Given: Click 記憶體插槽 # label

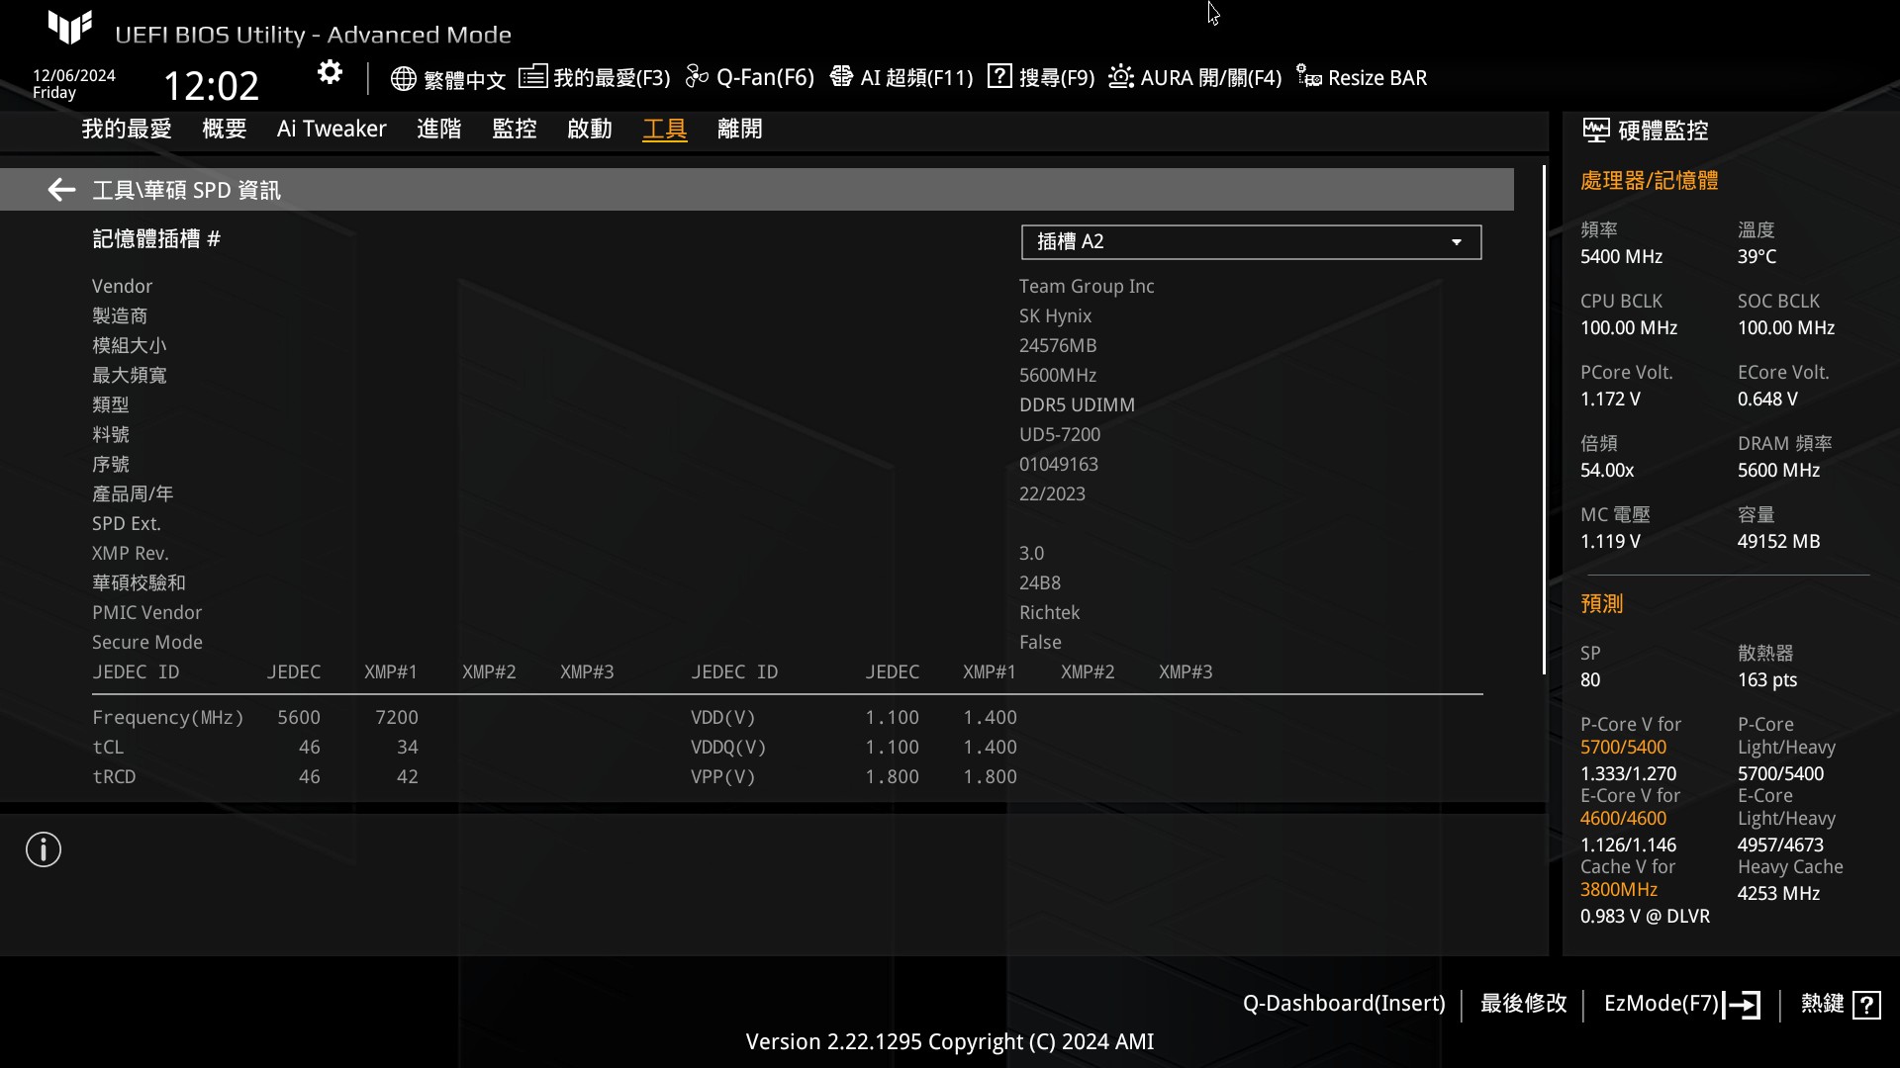Looking at the screenshot, I should tap(156, 239).
